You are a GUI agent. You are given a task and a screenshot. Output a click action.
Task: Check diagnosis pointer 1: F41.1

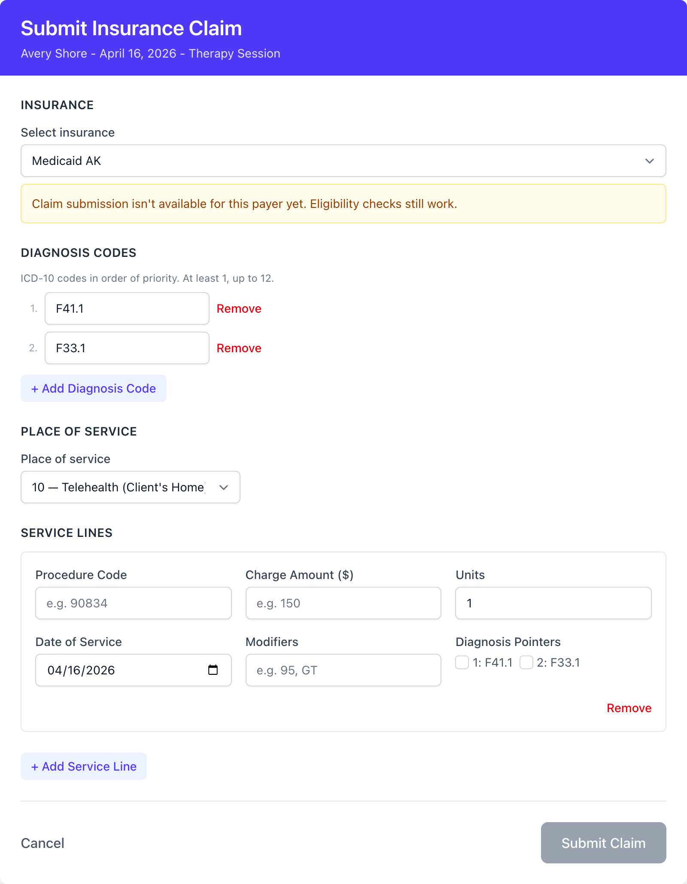[x=462, y=663]
